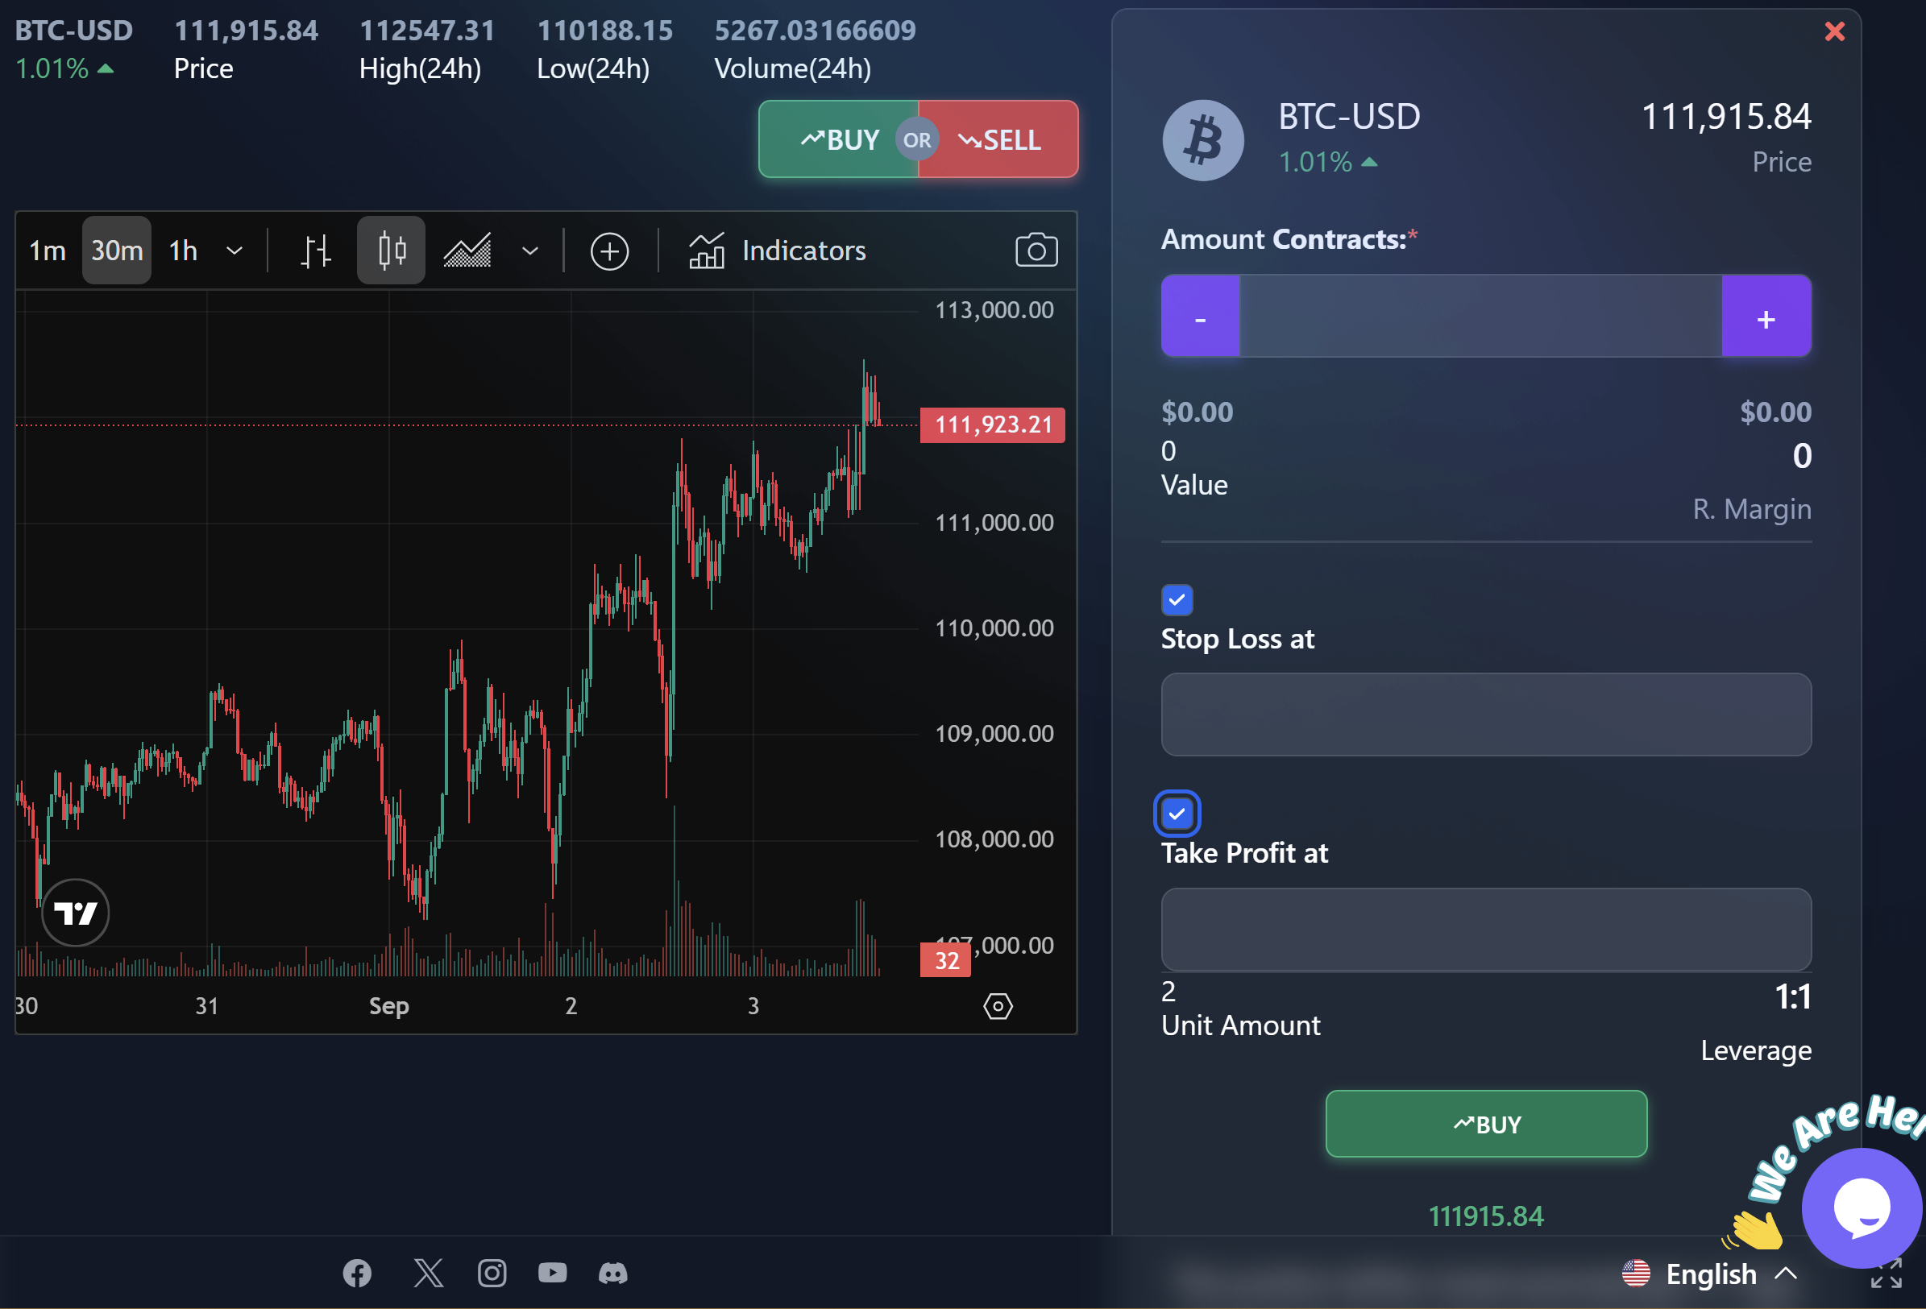Uncheck the Take Profit at checkbox
Screen dimensions: 1926x1309
1177,814
